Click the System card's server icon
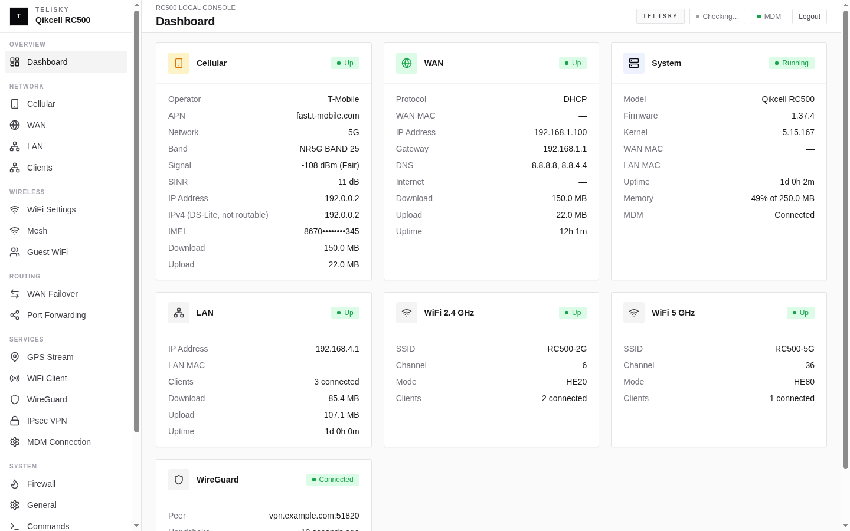The width and height of the screenshot is (850, 531). point(634,63)
